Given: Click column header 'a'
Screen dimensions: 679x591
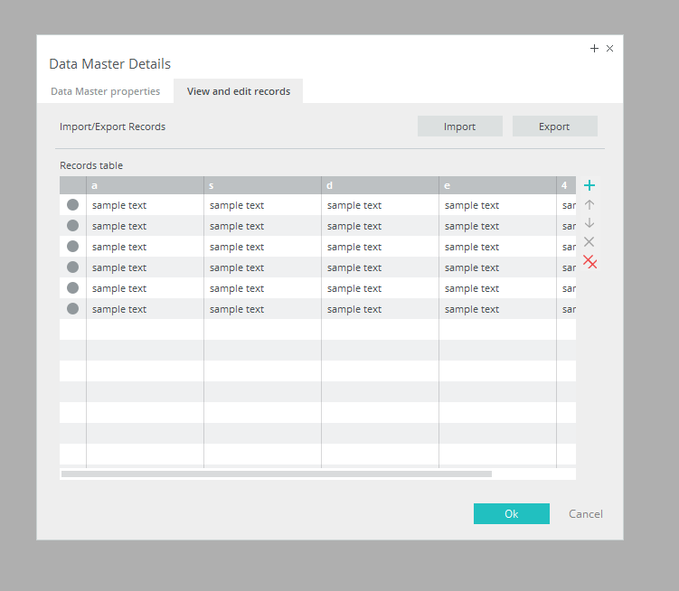Looking at the screenshot, I should click(x=145, y=185).
